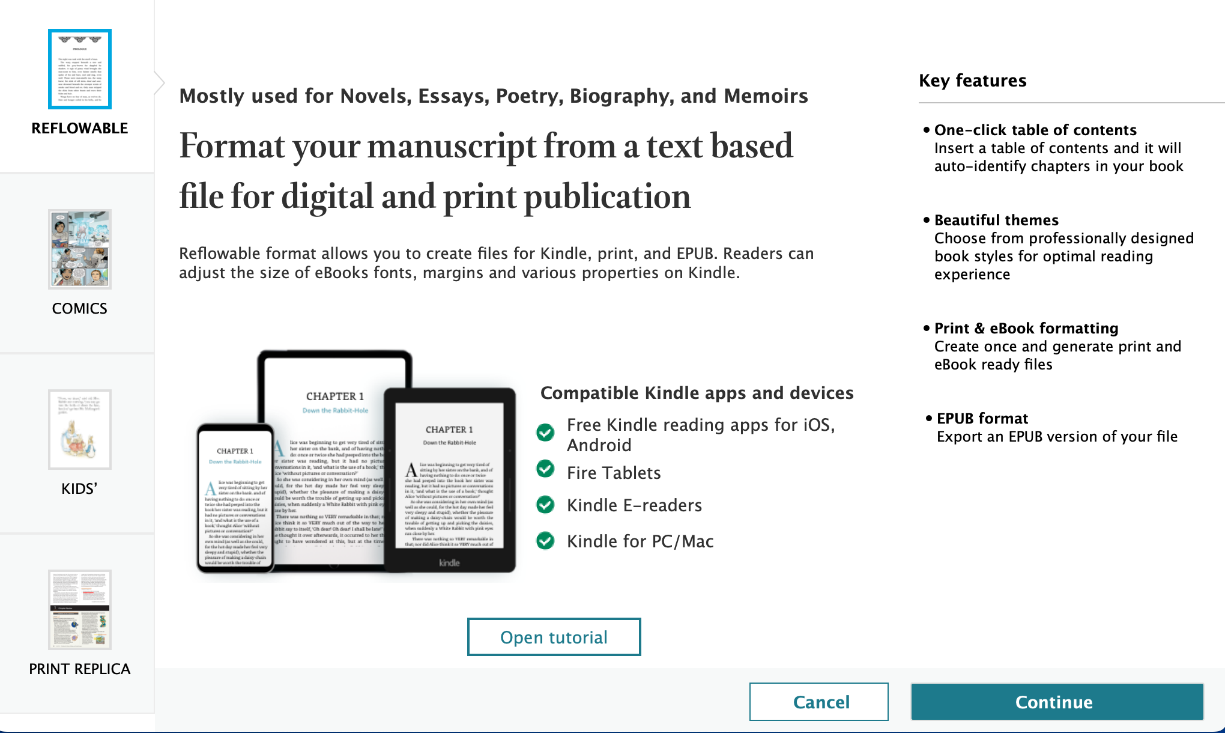This screenshot has width=1225, height=733.
Task: Click the green check beside Free Kindle reading apps
Action: [545, 432]
